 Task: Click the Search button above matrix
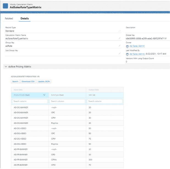point(15,82)
